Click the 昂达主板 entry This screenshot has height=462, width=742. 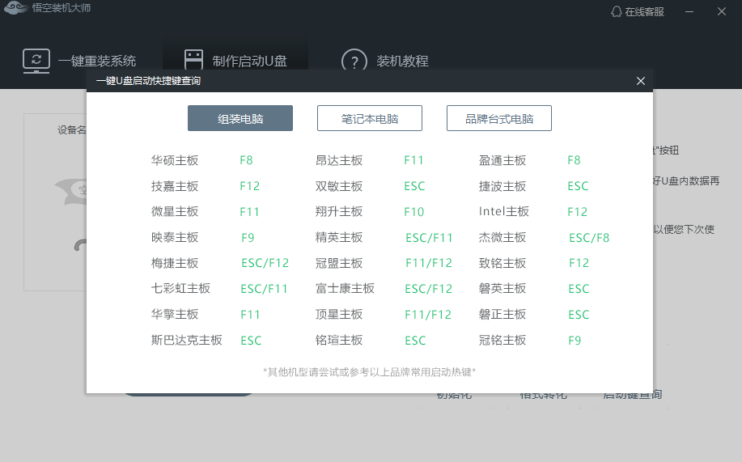(x=339, y=160)
